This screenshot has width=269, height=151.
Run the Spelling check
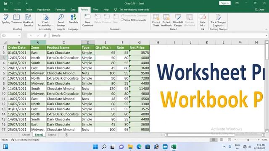[6, 19]
